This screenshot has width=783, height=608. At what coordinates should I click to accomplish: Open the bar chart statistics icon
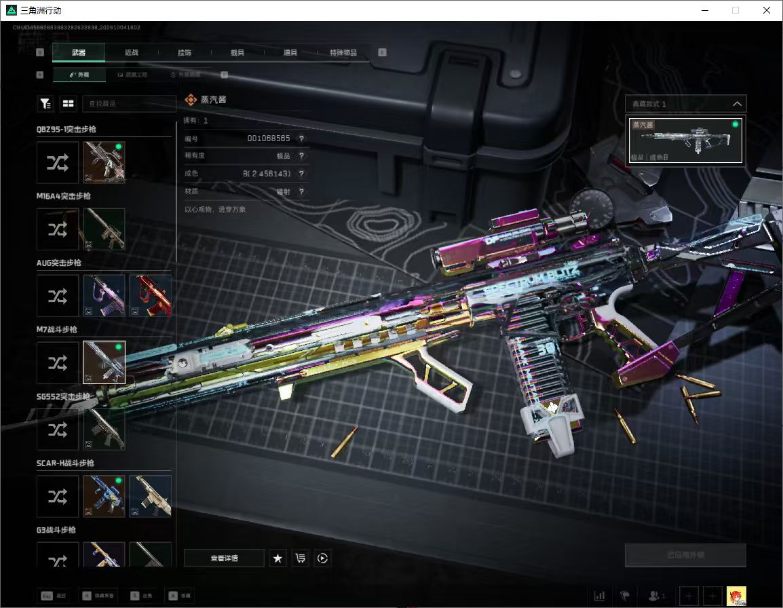click(599, 596)
